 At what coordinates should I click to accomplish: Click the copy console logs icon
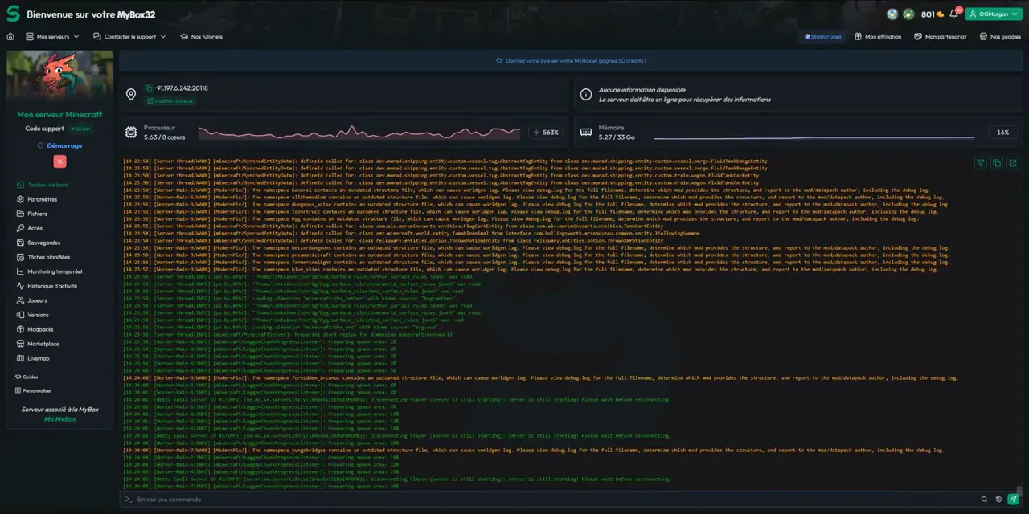997,163
